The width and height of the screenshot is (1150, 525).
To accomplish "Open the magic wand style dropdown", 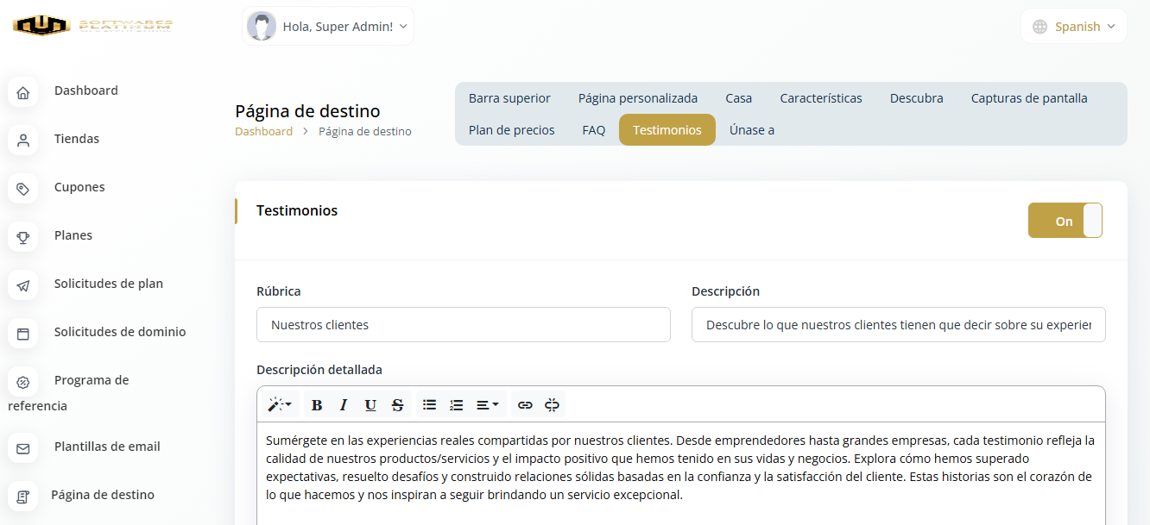I will click(280, 404).
